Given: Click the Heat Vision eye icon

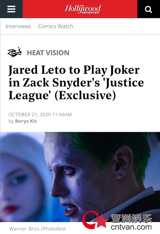Looking at the screenshot, I should pos(14,52).
